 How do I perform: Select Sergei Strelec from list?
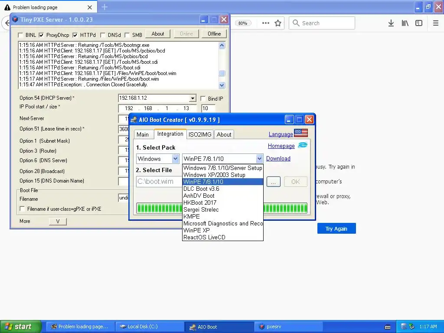point(222,209)
